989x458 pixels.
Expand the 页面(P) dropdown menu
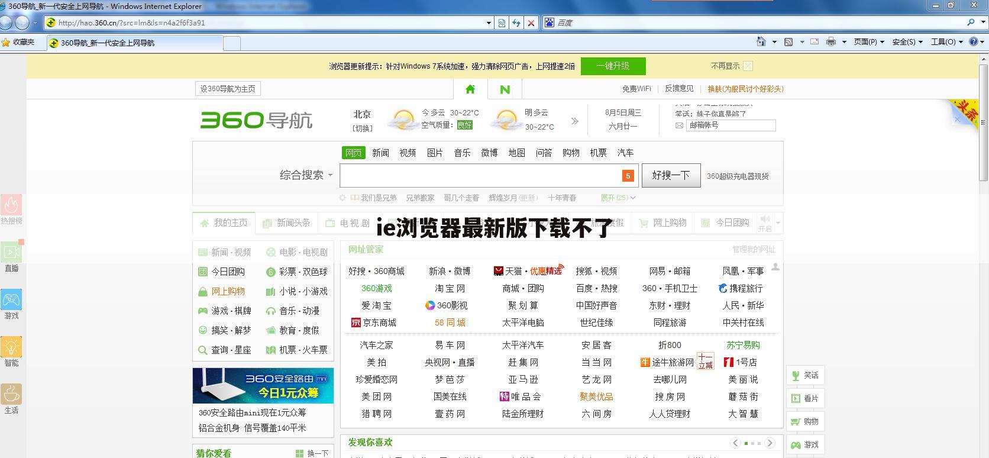(868, 41)
